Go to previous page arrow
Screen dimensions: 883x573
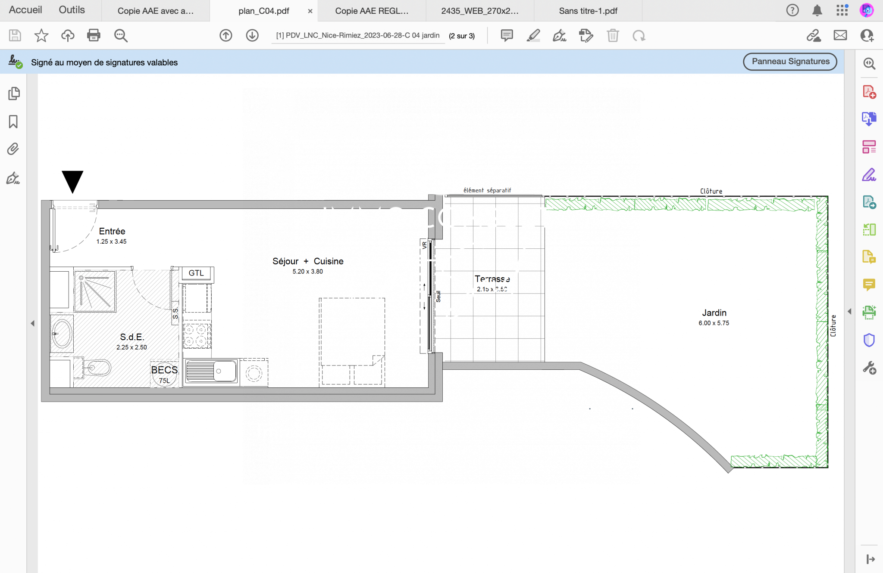pyautogui.click(x=226, y=35)
